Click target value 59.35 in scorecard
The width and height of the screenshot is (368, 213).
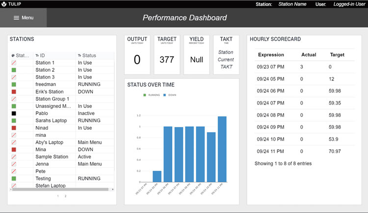click(x=335, y=103)
